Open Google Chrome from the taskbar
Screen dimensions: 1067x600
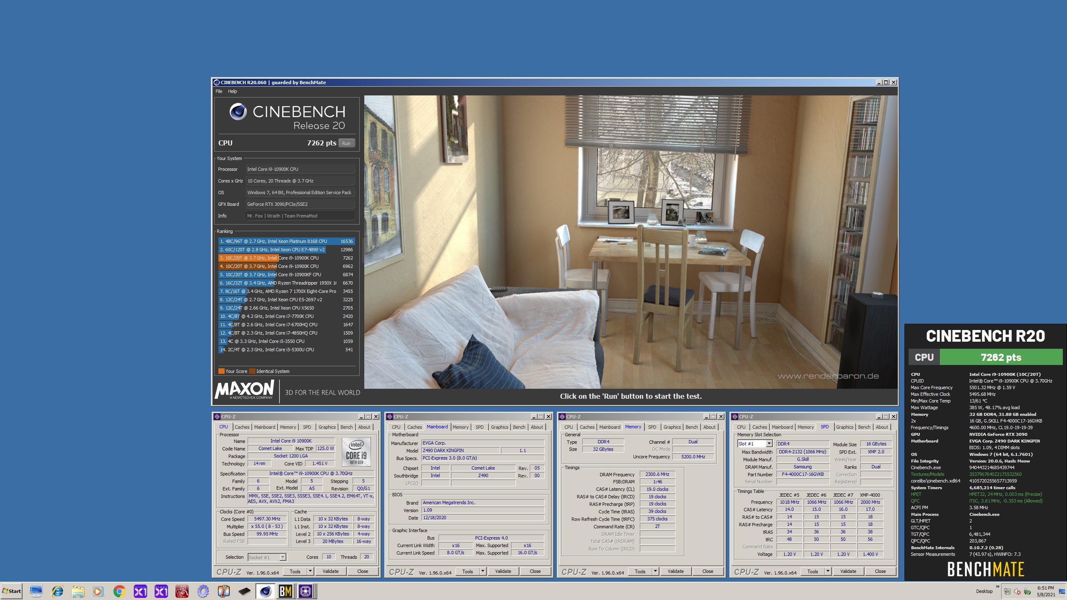[x=119, y=591]
